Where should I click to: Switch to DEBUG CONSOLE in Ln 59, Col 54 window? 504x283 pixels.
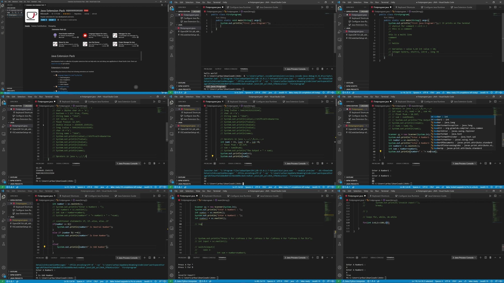pyautogui.click(x=67, y=258)
